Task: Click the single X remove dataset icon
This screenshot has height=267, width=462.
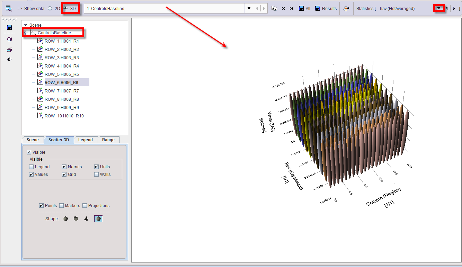Action: 283,8
